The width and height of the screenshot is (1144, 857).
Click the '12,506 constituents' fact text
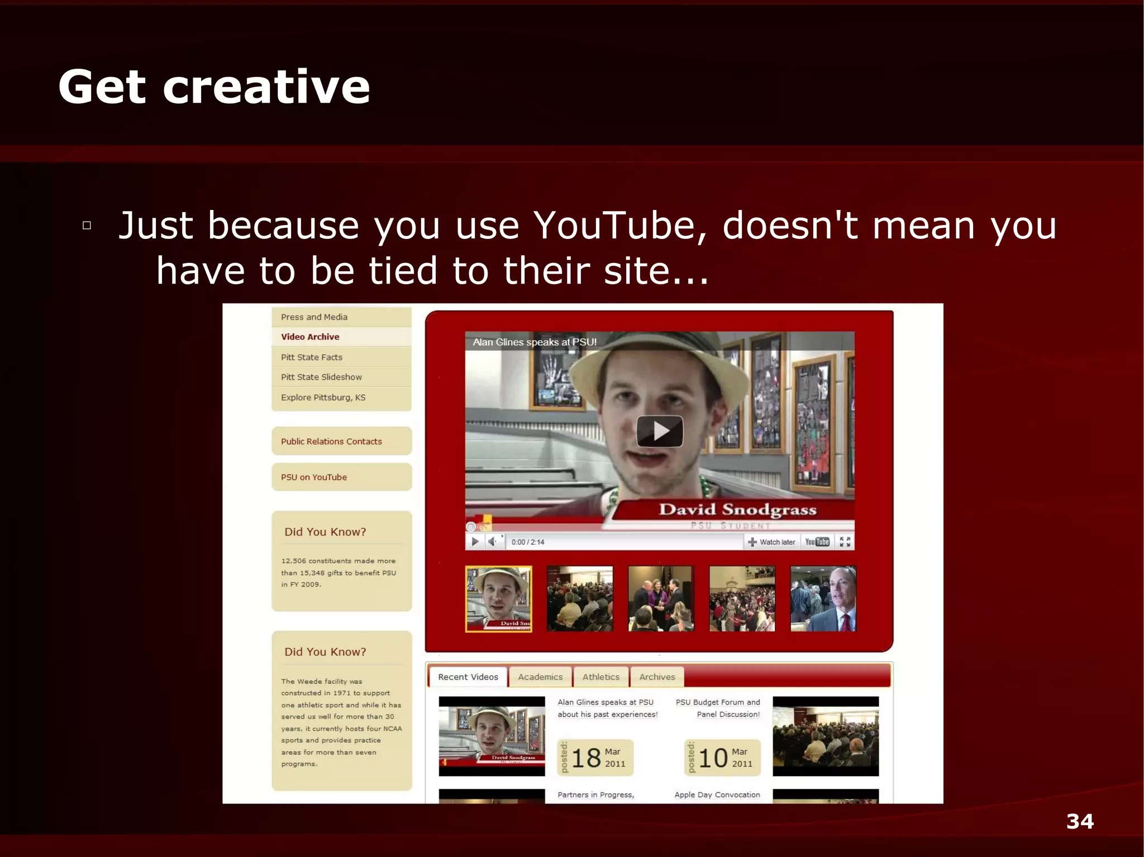click(339, 573)
